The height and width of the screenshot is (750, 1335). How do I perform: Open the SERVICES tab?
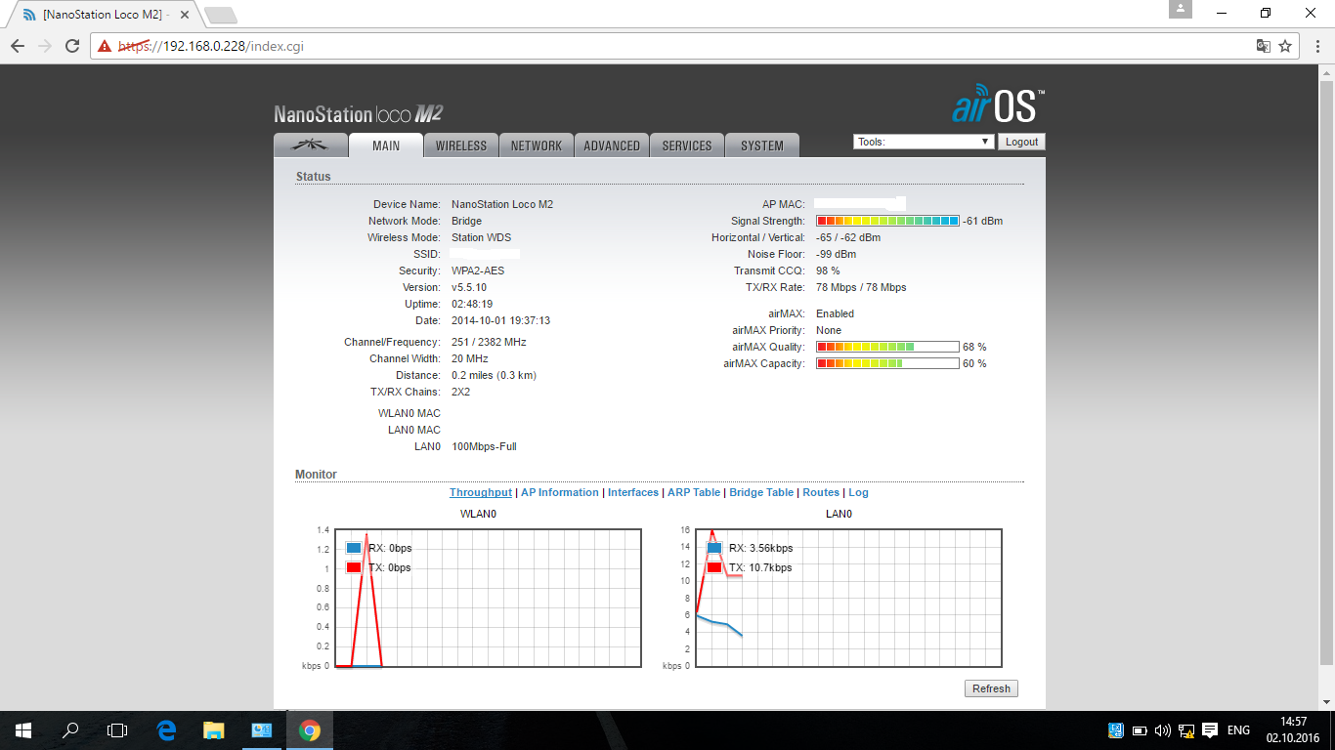coord(687,146)
